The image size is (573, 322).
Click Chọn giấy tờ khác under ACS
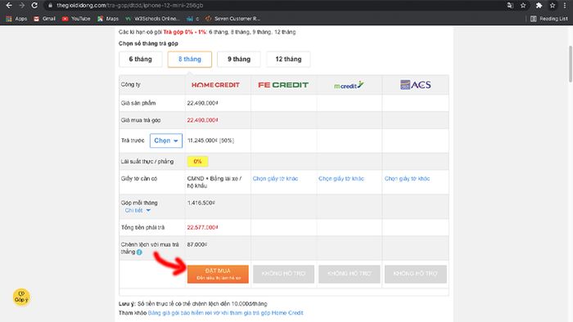point(407,179)
